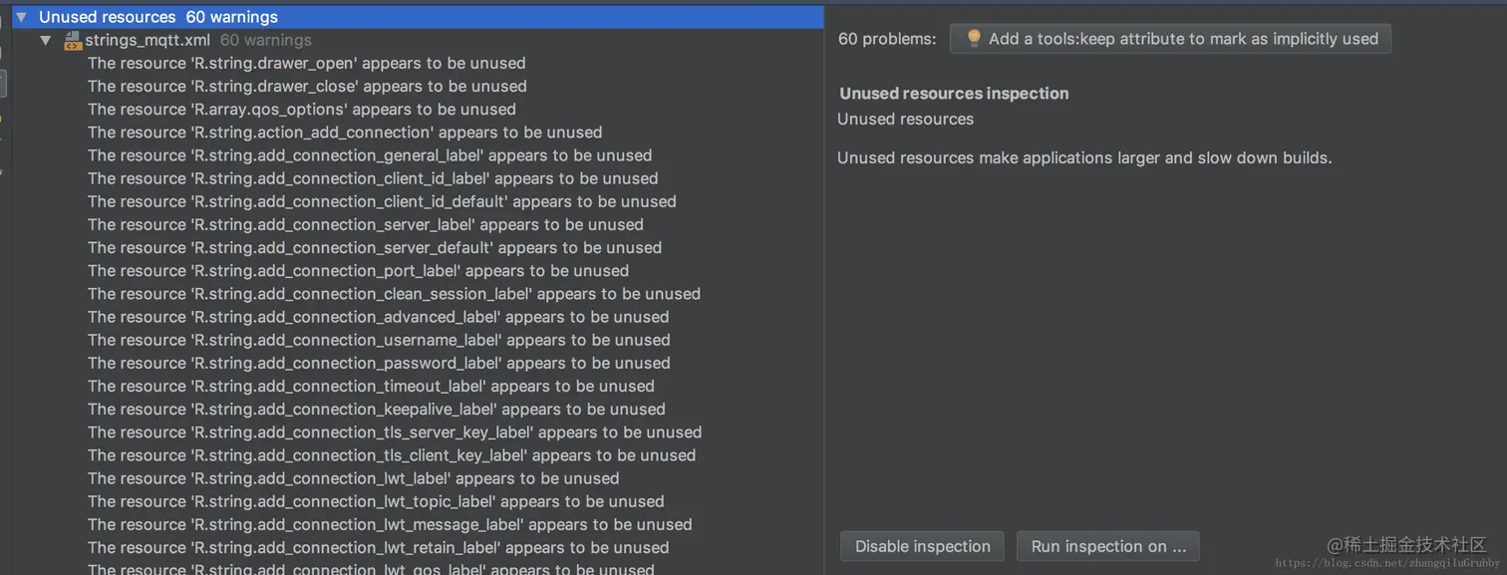Select the R.string.drawer_open warning
Screen dimensions: 1507x575
pos(306,63)
